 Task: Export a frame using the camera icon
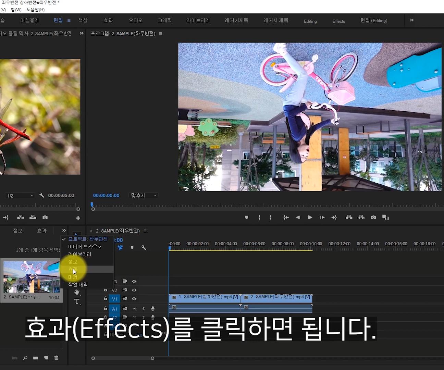coord(373,217)
